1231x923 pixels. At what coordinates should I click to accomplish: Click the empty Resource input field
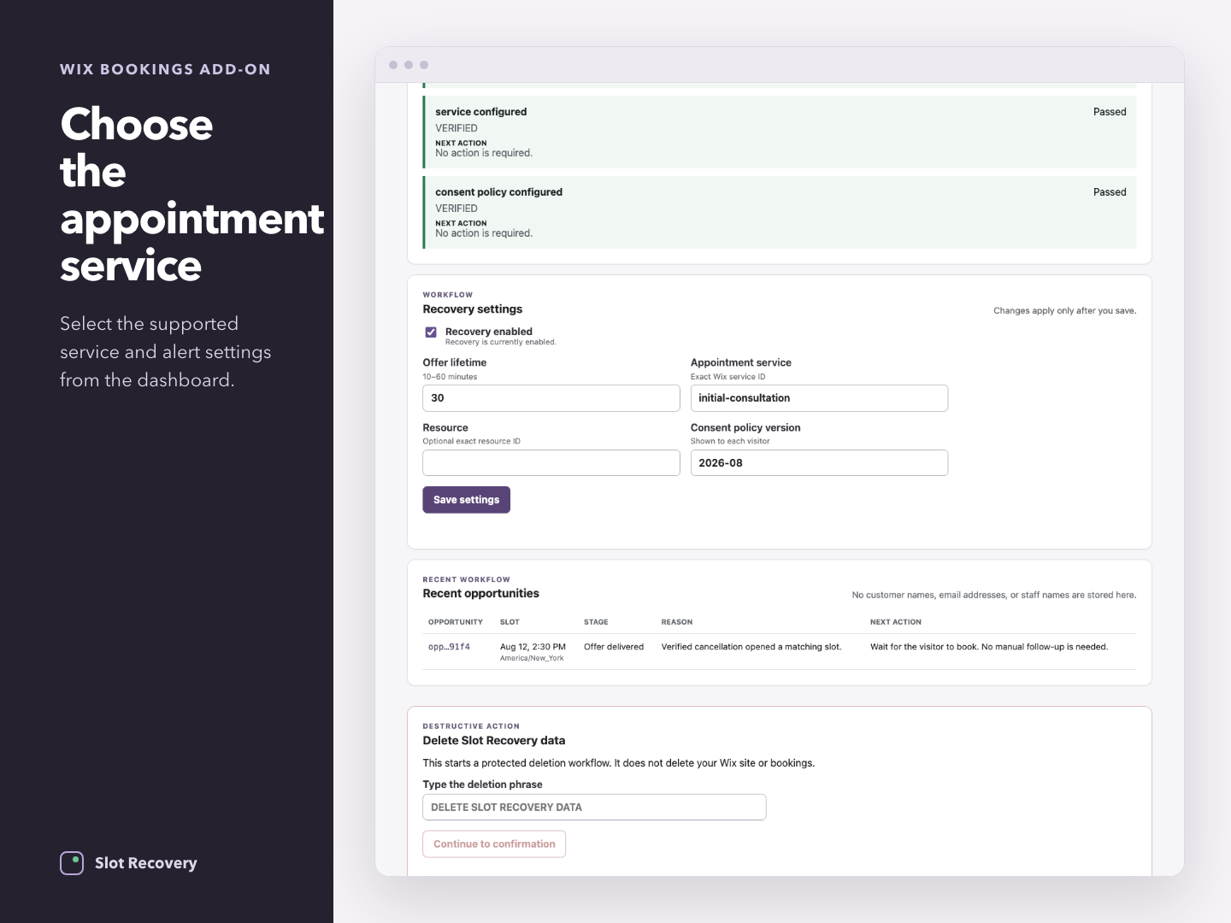(551, 463)
